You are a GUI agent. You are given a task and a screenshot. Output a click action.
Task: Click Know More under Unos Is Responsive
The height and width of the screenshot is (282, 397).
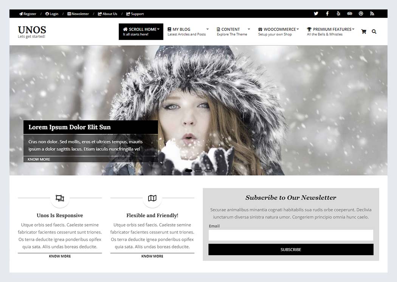(60, 256)
